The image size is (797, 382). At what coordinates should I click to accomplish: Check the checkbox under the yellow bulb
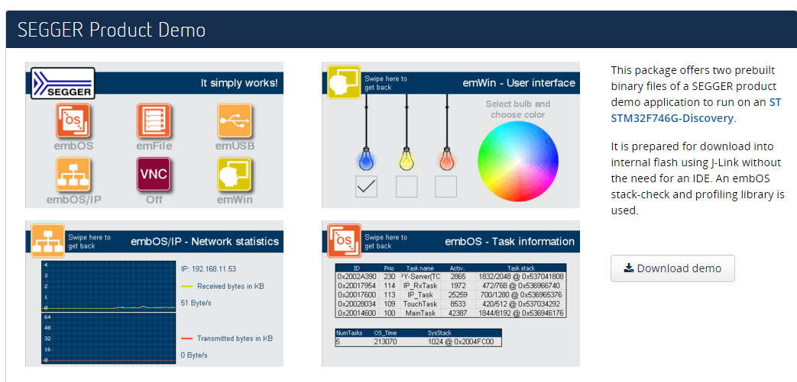(407, 187)
